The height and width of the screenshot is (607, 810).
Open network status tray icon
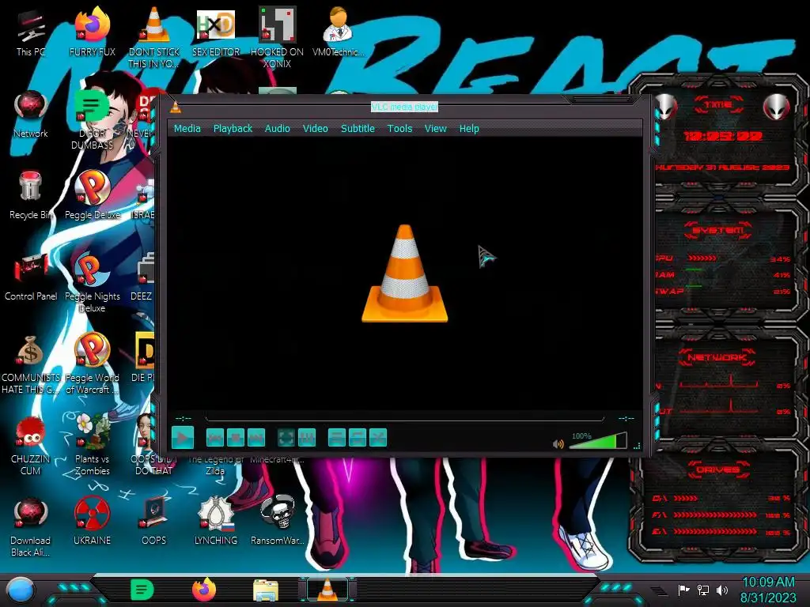(703, 590)
